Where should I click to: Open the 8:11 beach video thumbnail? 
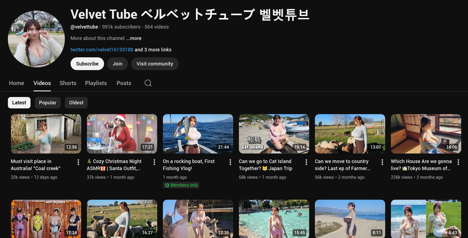pos(350,219)
